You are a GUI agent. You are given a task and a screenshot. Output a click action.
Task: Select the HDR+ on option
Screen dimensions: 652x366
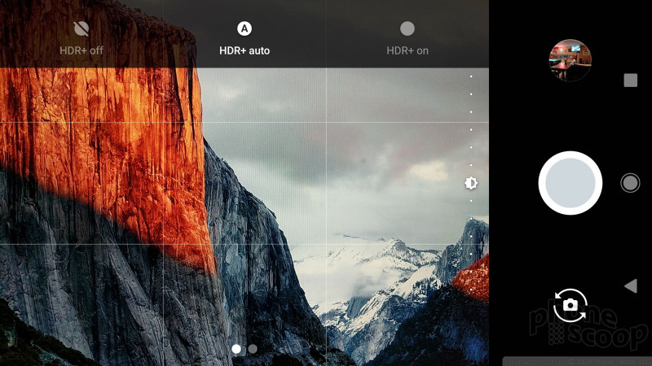tap(407, 38)
